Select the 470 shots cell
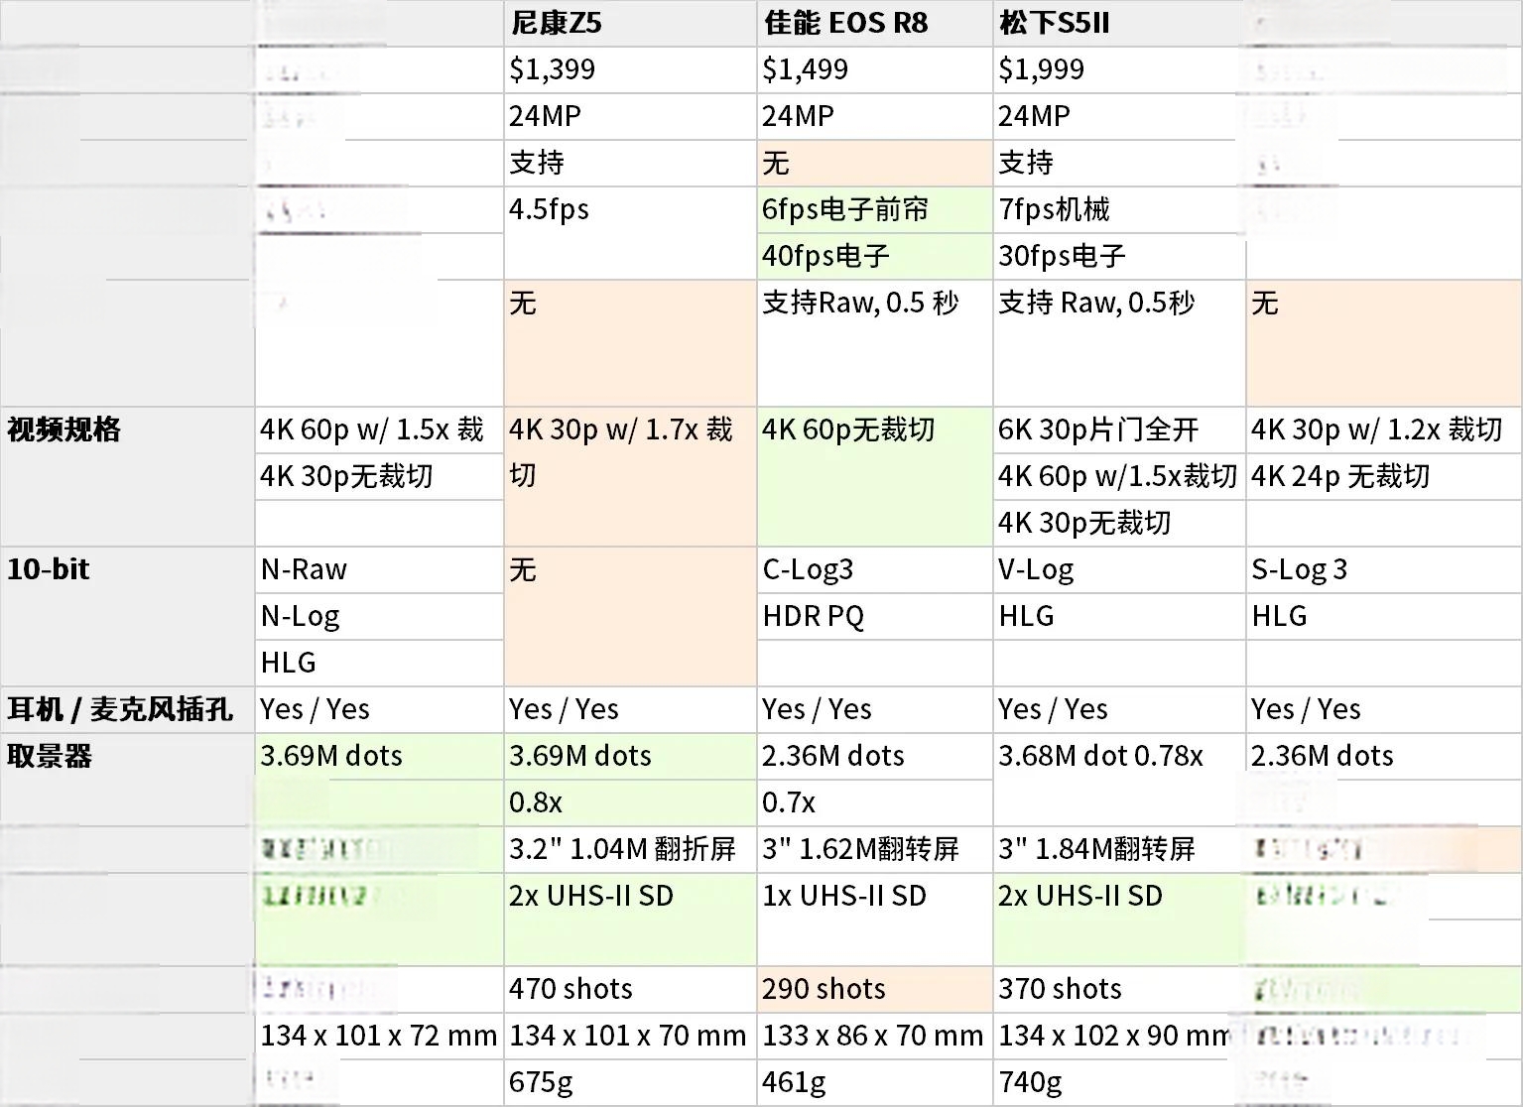1523x1107 pixels. tap(630, 989)
